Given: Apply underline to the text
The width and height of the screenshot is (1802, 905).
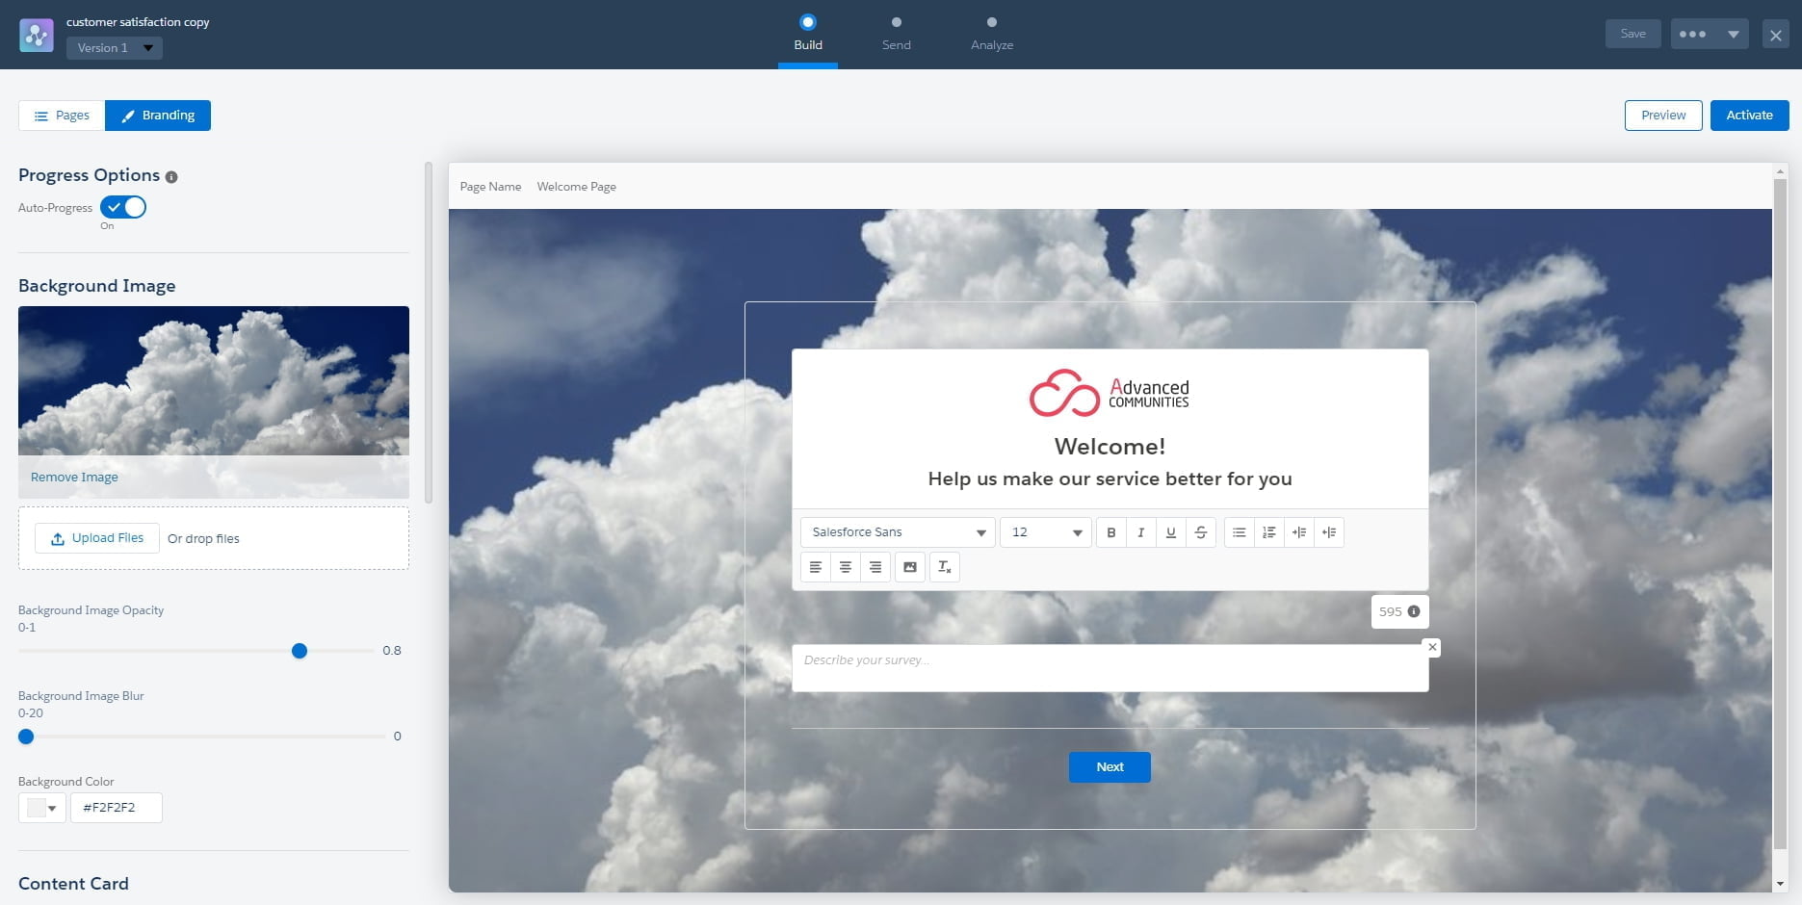Looking at the screenshot, I should 1170,532.
